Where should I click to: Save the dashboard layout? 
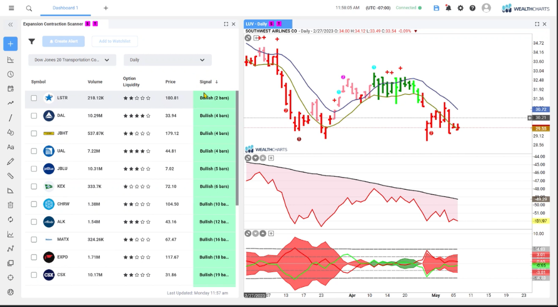(x=436, y=8)
